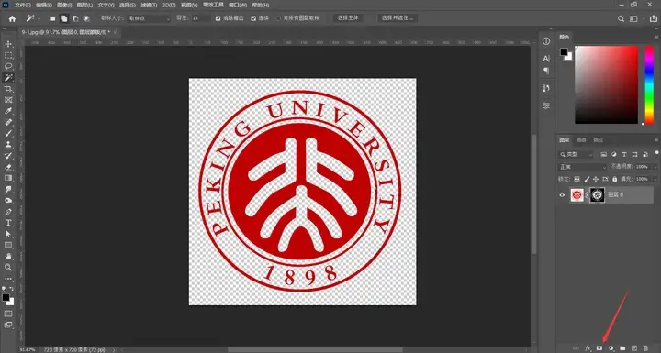Image resolution: width=661 pixels, height=353 pixels.
Task: Select the Magic Wand tool in left toolbar
Action: [8, 78]
